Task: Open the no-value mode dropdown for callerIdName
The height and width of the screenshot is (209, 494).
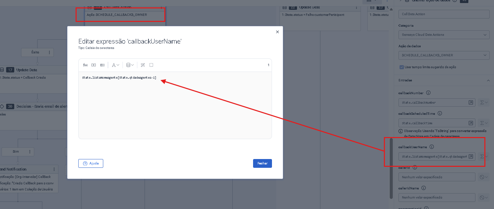Action: (x=484, y=197)
